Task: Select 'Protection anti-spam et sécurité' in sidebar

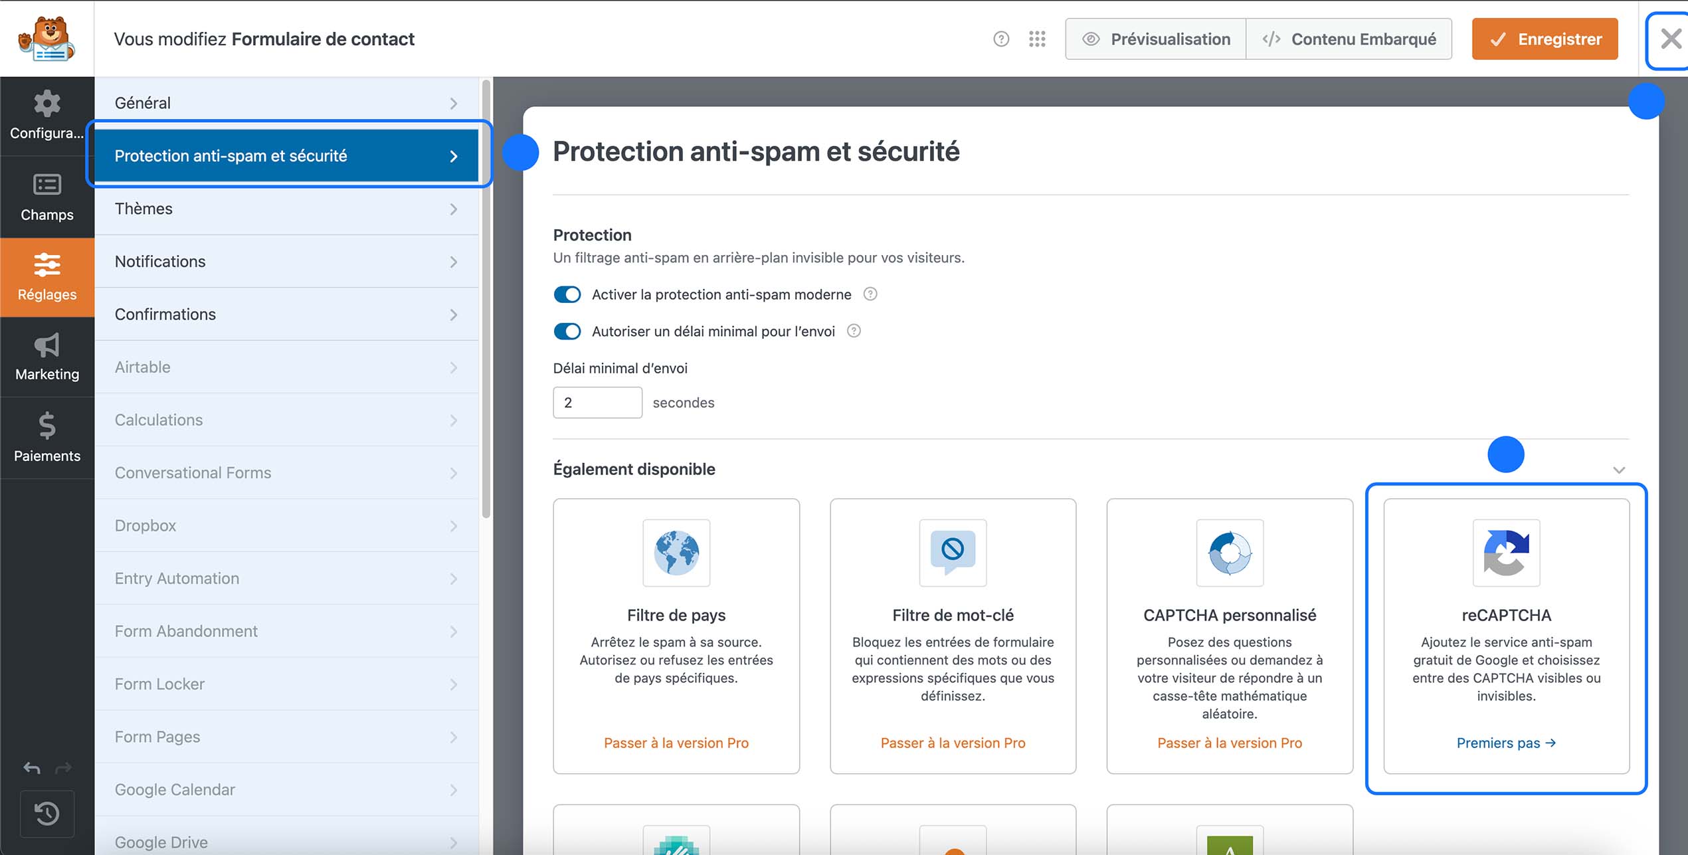Action: 286,155
